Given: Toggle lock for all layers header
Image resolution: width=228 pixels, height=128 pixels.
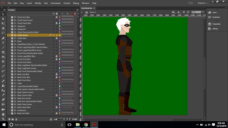Looking at the screenshot, I should (57, 13).
